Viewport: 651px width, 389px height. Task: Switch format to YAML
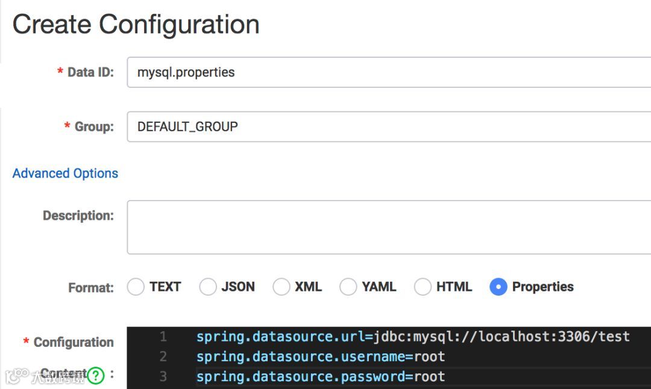[348, 287]
